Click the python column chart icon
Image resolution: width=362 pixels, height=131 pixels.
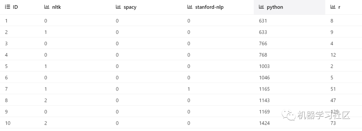pyautogui.click(x=261, y=7)
